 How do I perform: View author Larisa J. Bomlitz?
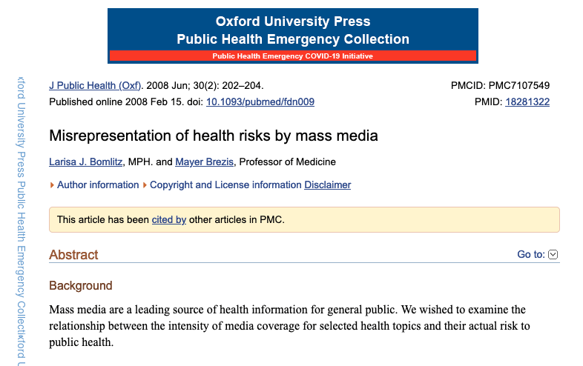click(x=86, y=162)
